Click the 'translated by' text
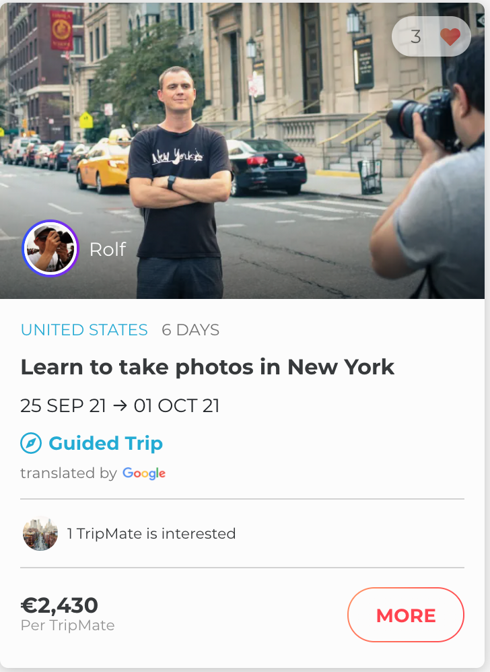Image resolution: width=490 pixels, height=672 pixels. tap(69, 473)
